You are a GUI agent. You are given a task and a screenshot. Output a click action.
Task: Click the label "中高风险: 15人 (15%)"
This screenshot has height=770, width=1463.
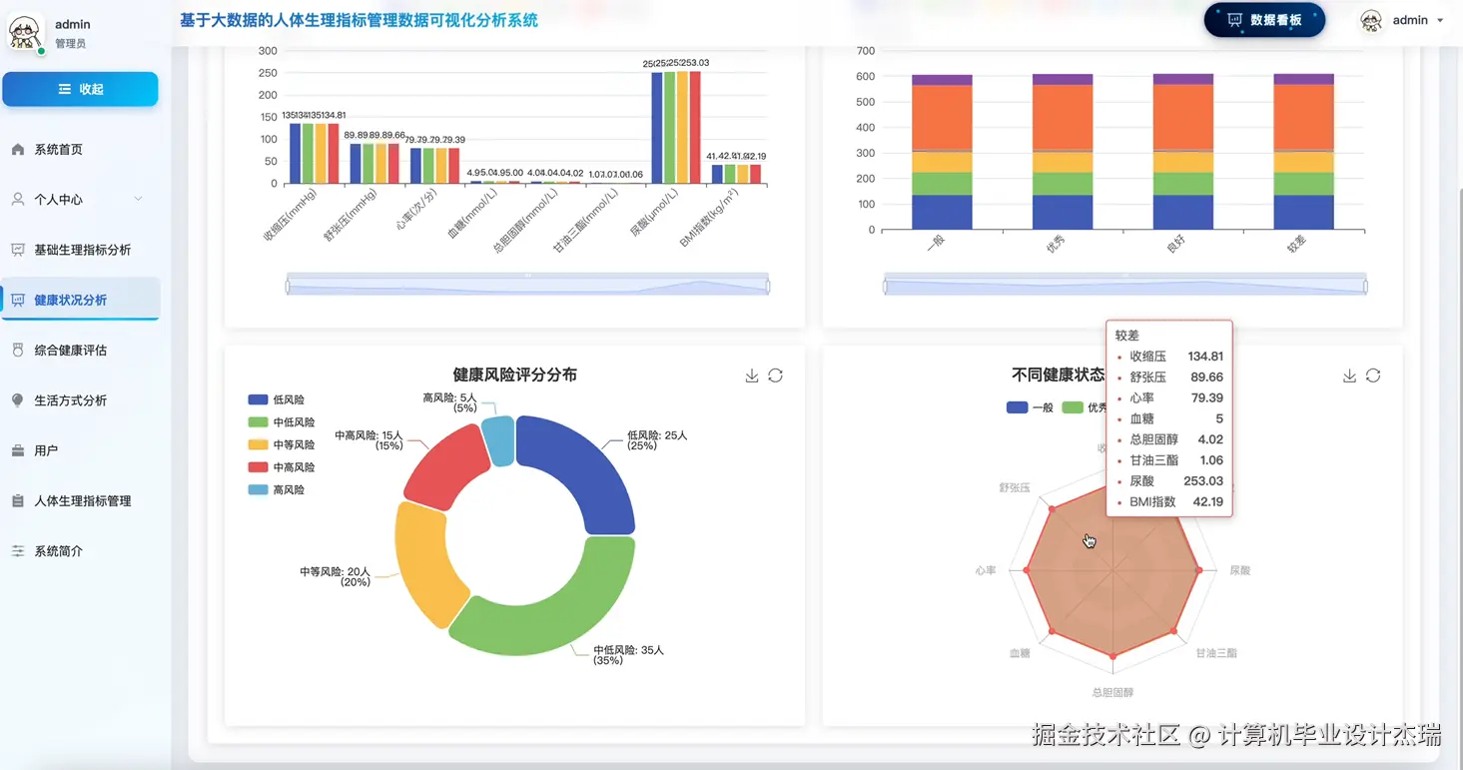[368, 440]
